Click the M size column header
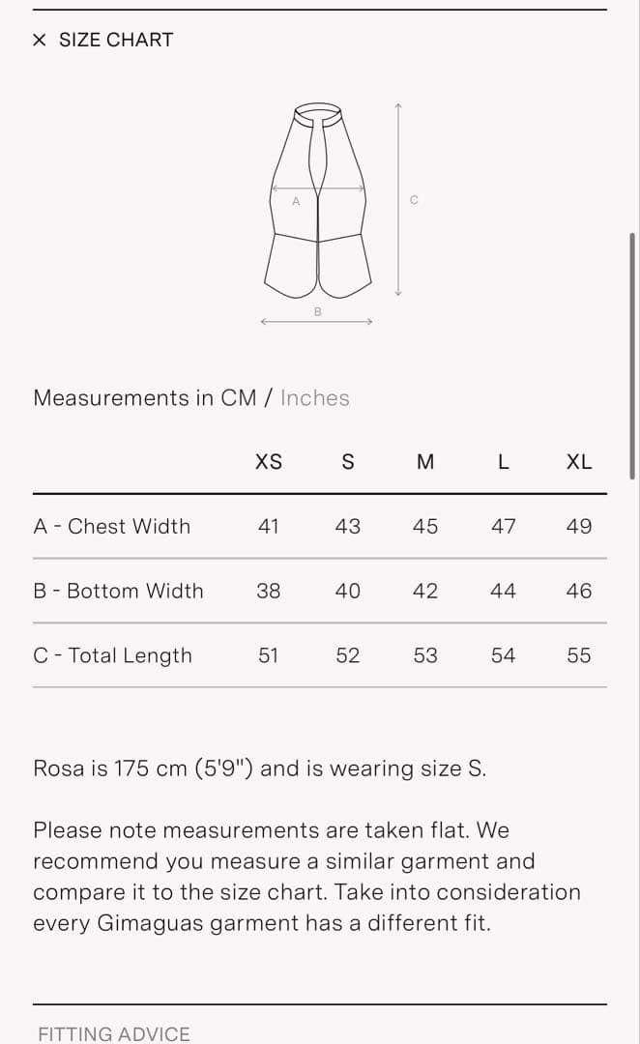This screenshot has width=640, height=1044. 424,461
